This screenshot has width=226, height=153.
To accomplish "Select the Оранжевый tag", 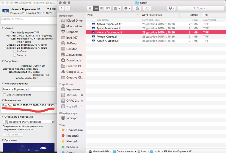I will [72, 130].
